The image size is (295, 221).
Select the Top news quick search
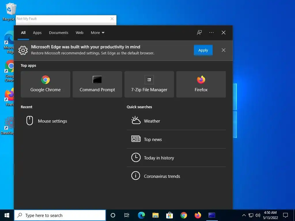point(176,139)
